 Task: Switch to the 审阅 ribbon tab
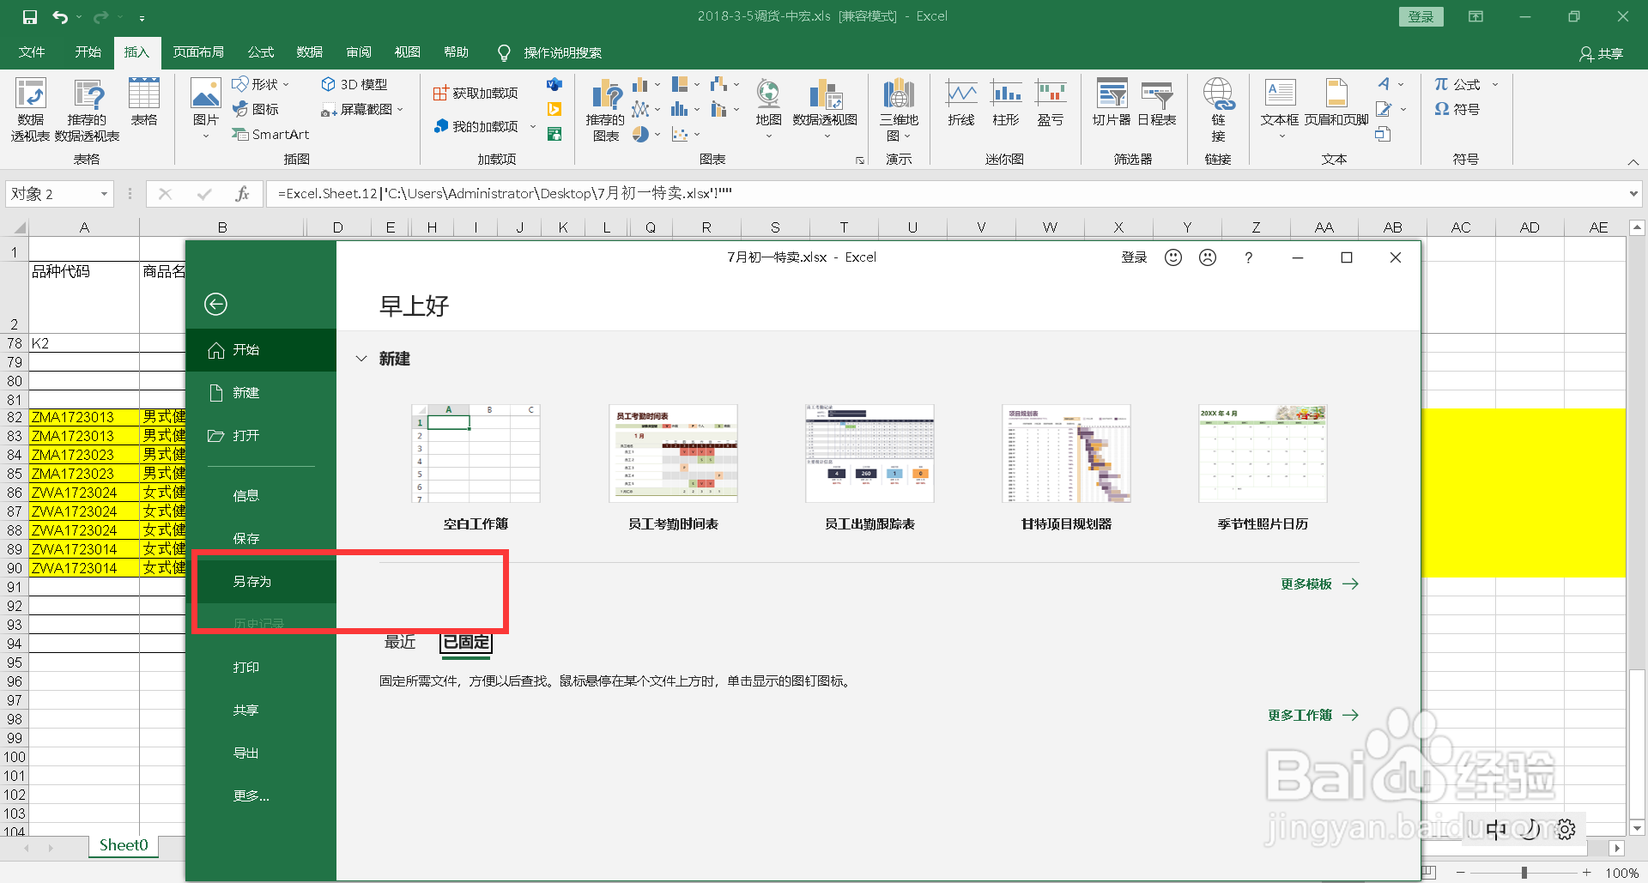(x=359, y=52)
